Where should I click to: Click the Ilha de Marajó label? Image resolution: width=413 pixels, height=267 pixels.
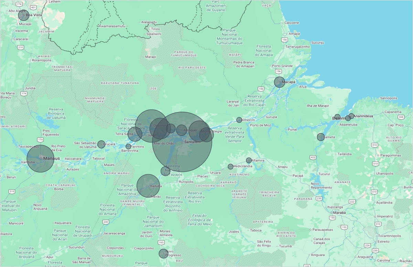[x=318, y=106]
